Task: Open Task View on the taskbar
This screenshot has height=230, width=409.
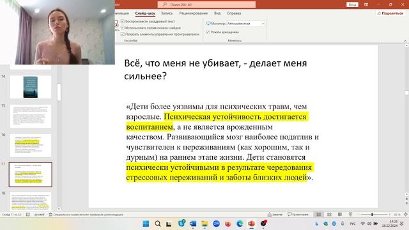Action: click(x=169, y=224)
